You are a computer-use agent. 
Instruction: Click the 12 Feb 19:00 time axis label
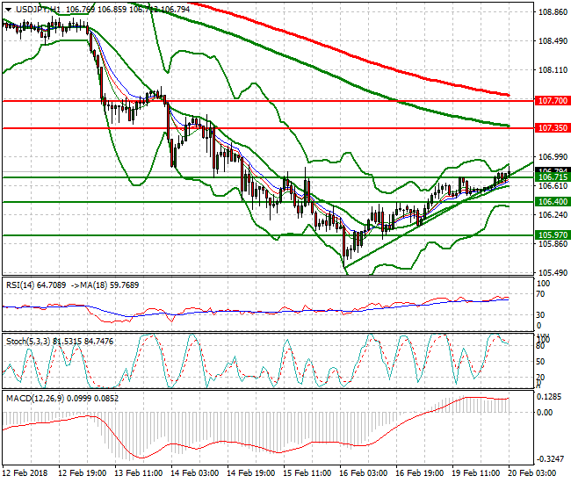coord(83,473)
